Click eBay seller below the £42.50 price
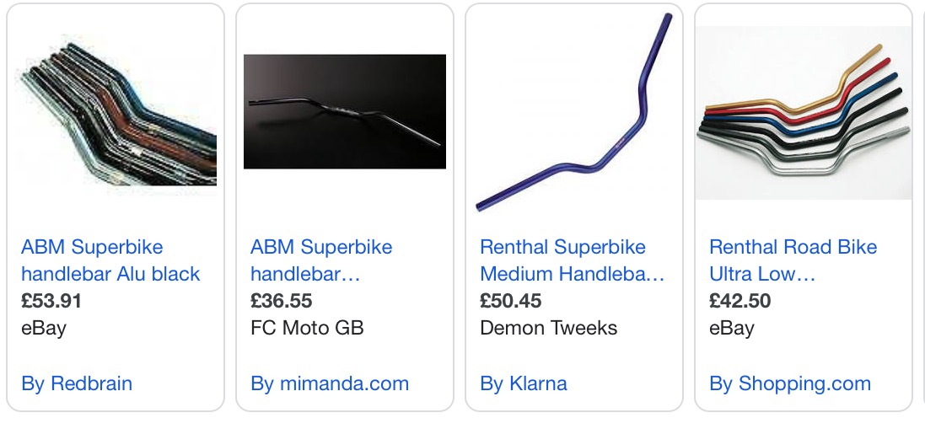 coord(731,328)
